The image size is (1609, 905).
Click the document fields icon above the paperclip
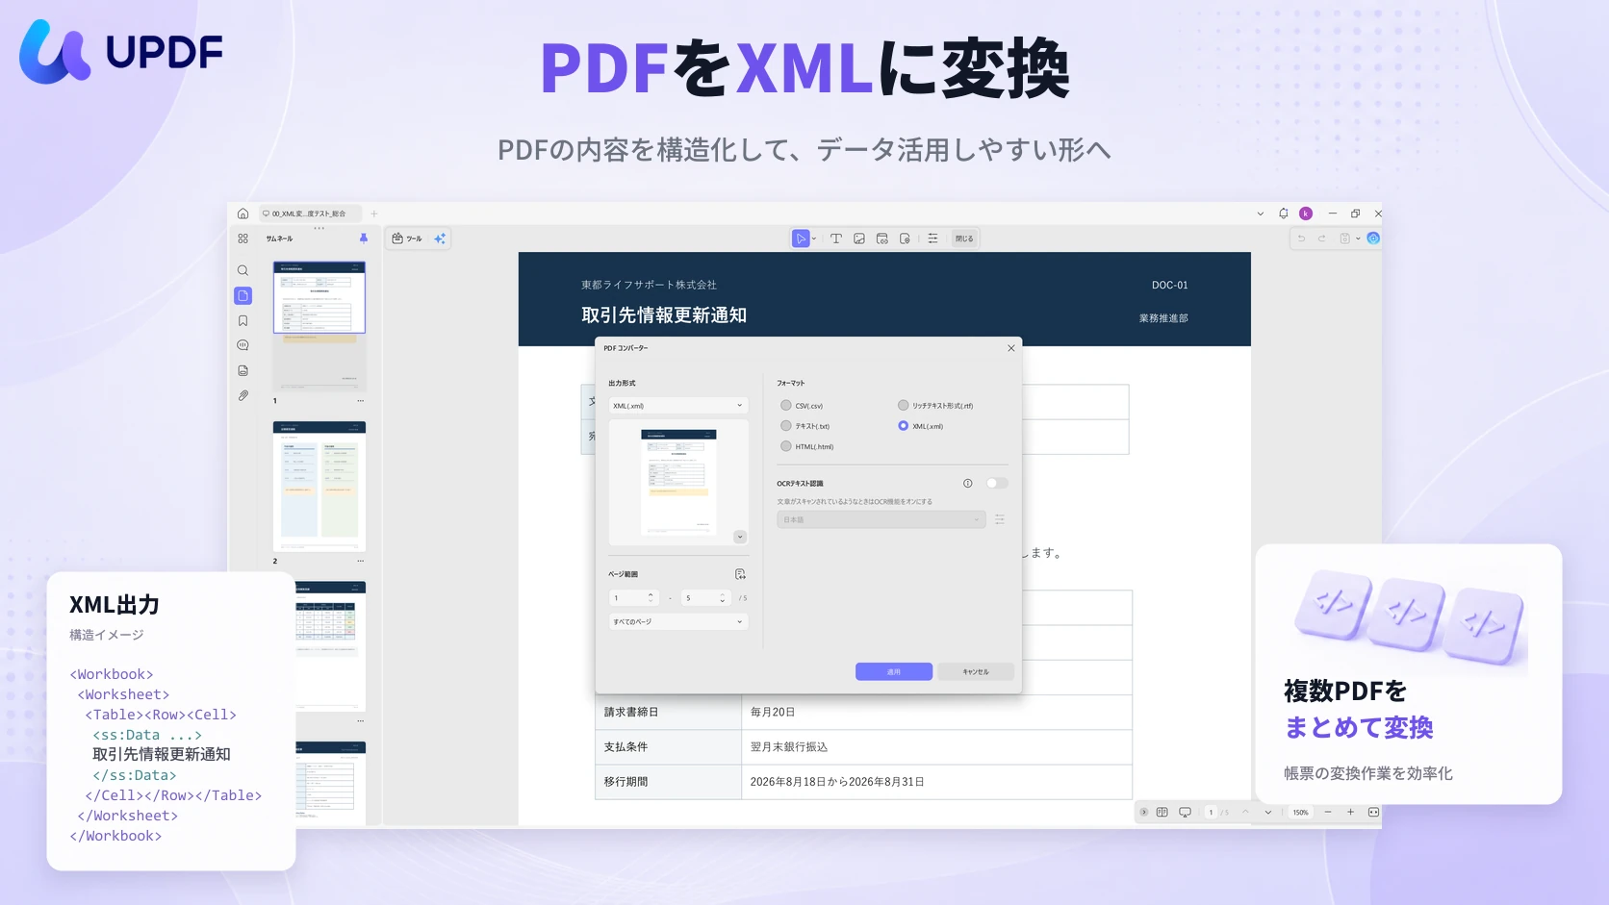(243, 370)
